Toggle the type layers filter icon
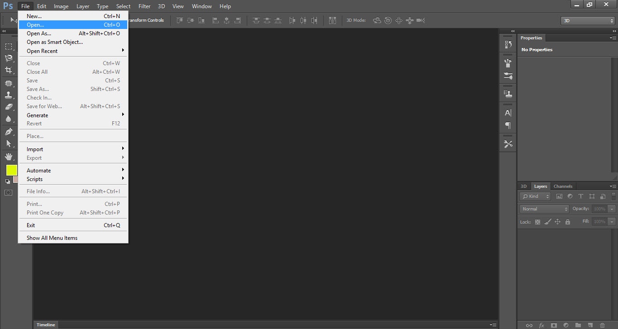This screenshot has height=329, width=618. pos(581,196)
